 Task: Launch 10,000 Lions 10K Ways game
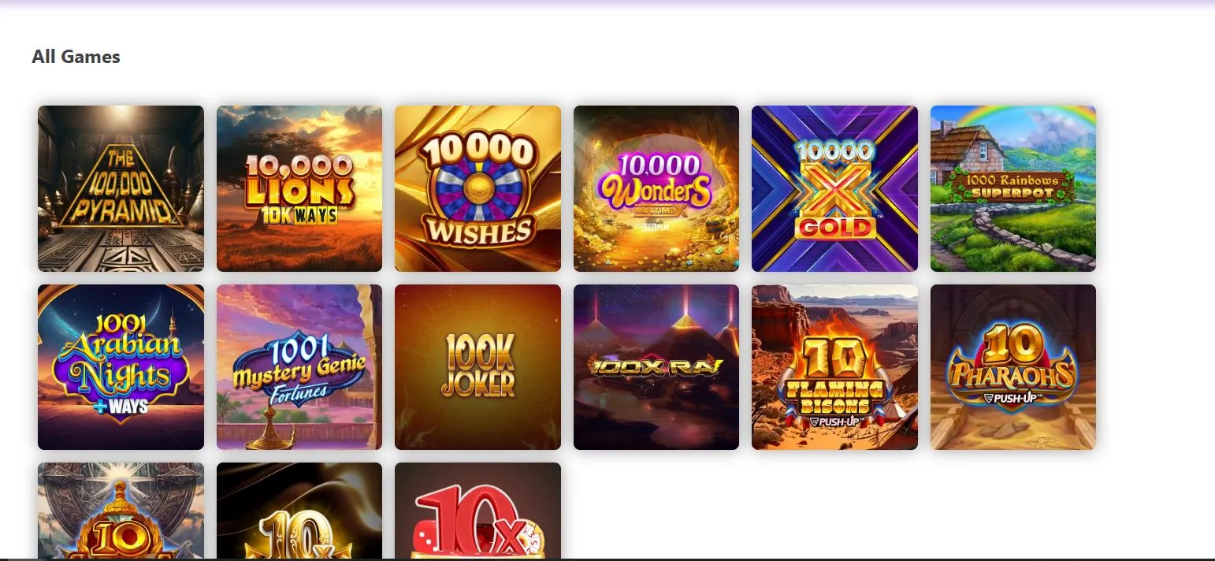(299, 188)
